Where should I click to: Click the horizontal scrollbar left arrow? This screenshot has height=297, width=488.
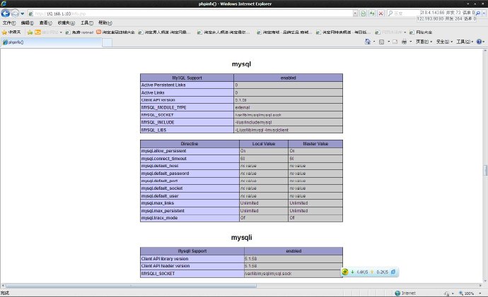[x=3, y=286]
